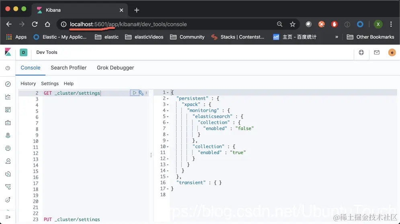This screenshot has height=224, width=400.
Task: Click the red shield extension icon
Action: coord(334,24)
